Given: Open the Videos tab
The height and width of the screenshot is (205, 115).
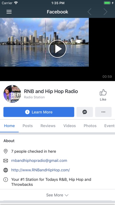Looking at the screenshot, I should point(69,126).
